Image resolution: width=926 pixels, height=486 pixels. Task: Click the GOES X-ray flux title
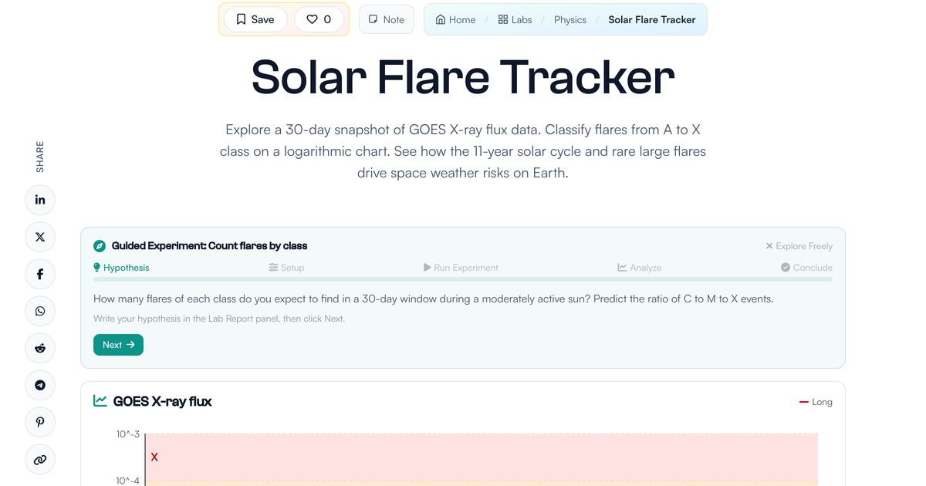(x=162, y=401)
